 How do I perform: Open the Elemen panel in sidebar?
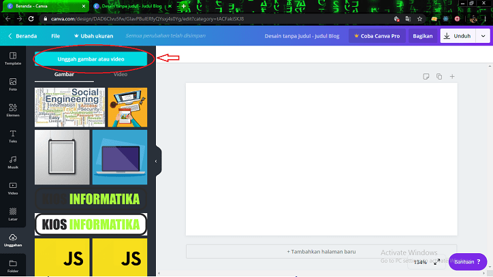pos(13,110)
